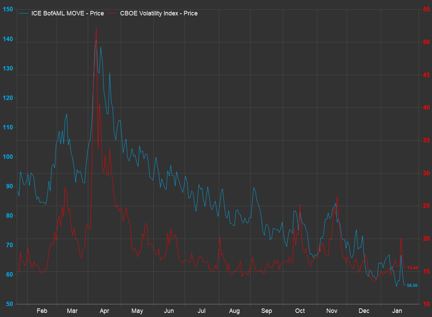The width and height of the screenshot is (432, 317).
Task: Click the 150 value on left axis
Action: click(x=8, y=9)
